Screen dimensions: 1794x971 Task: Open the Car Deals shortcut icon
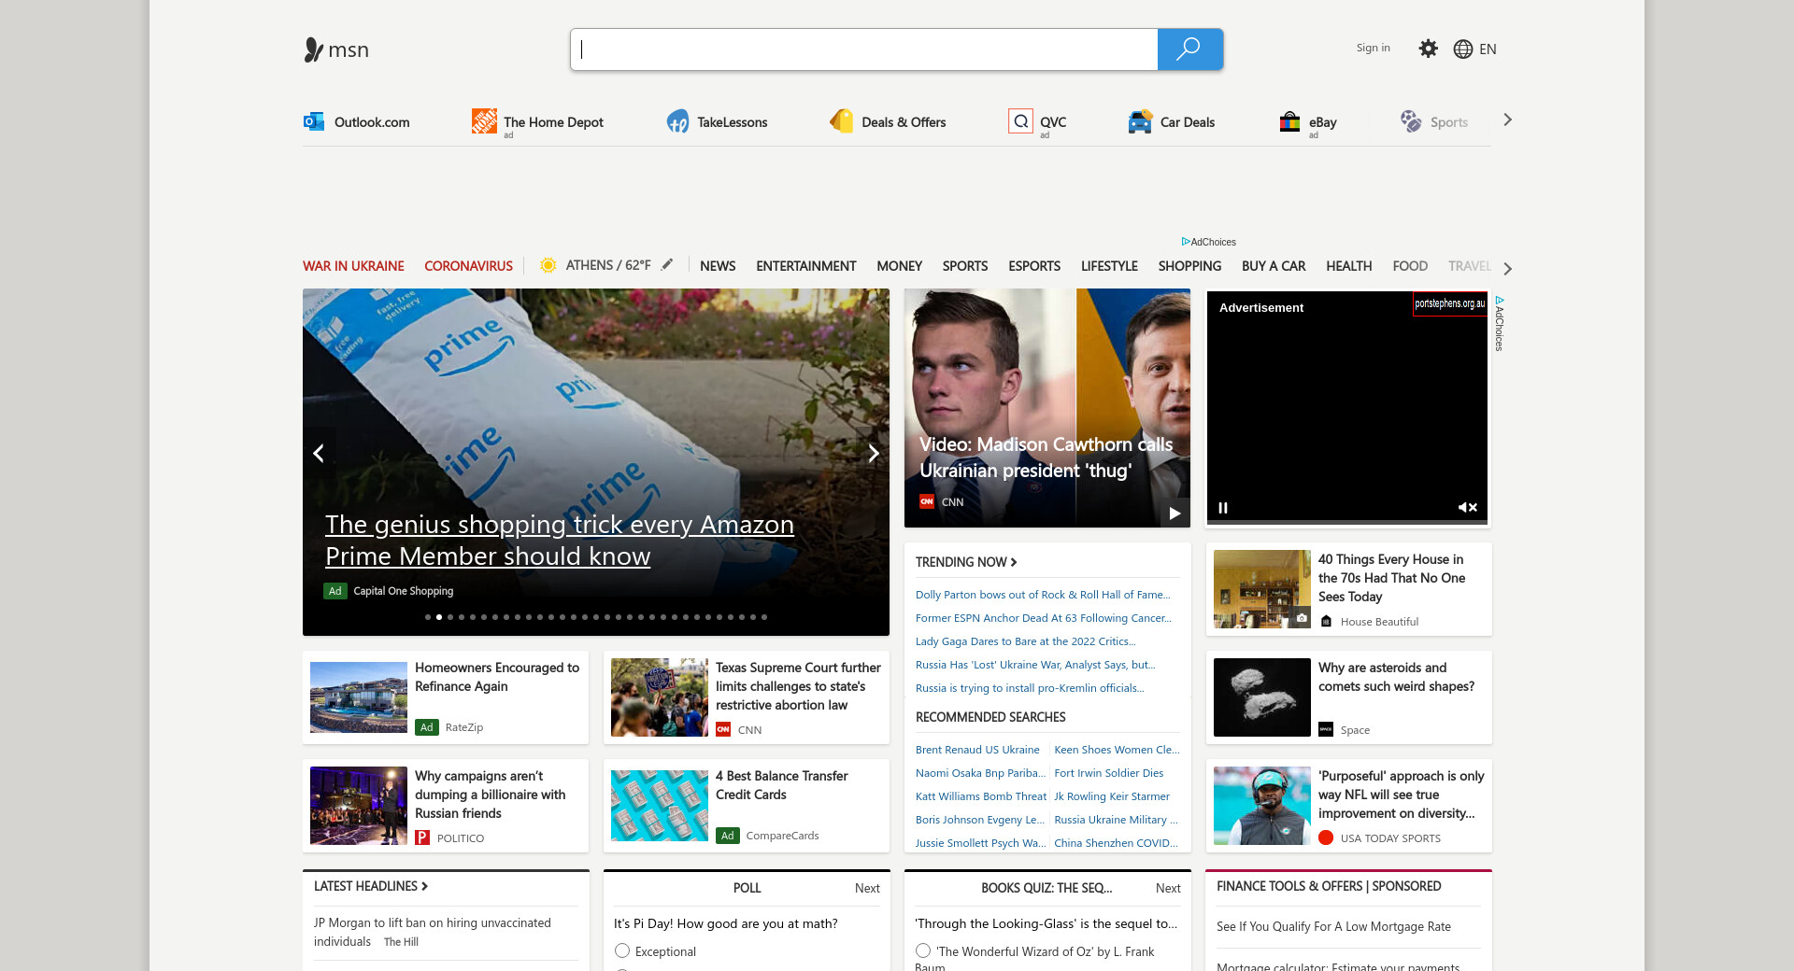pyautogui.click(x=1140, y=121)
